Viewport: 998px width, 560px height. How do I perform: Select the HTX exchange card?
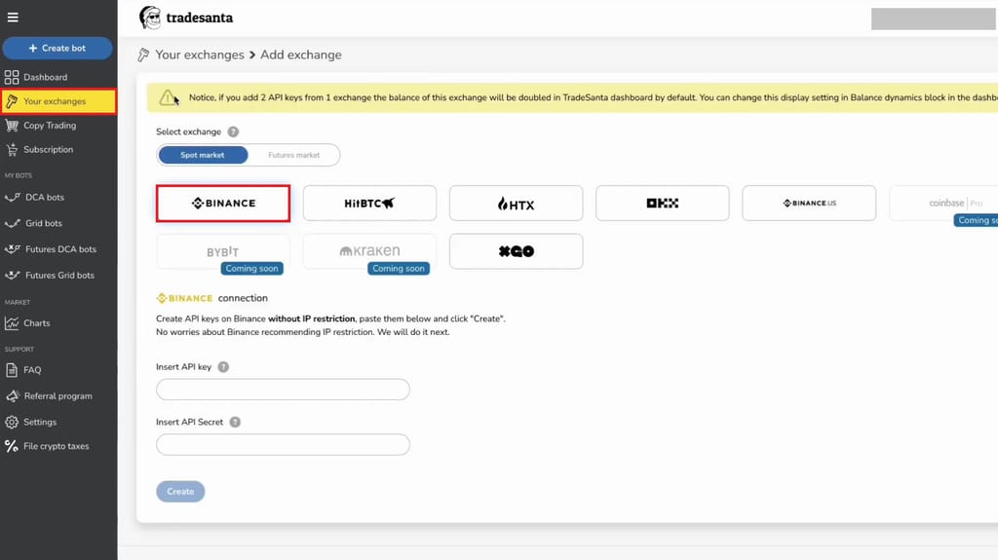(517, 204)
